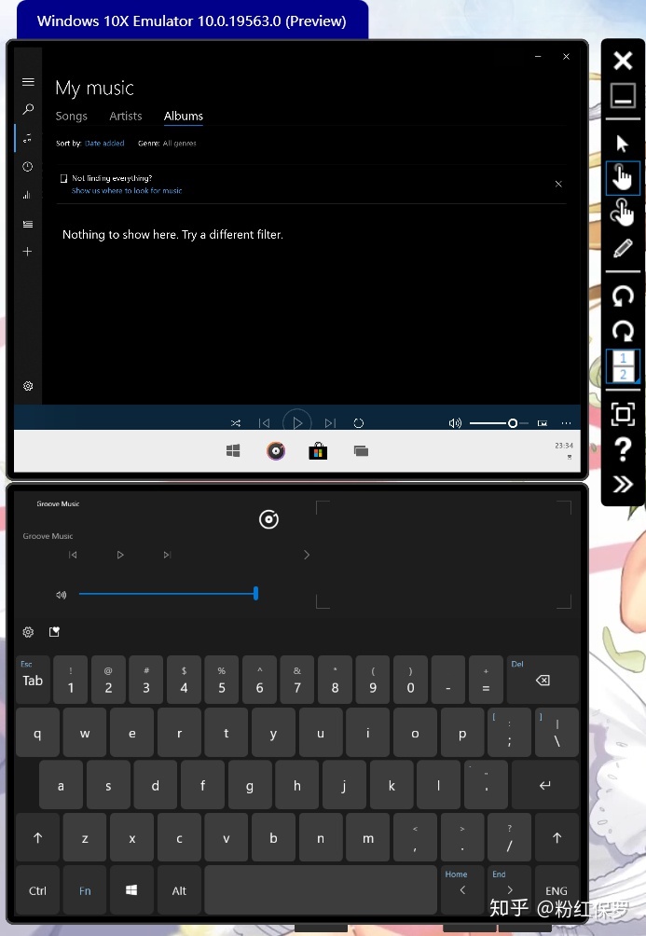Tap the return key on touch keyboard
Screen dimensions: 646x936
point(545,784)
